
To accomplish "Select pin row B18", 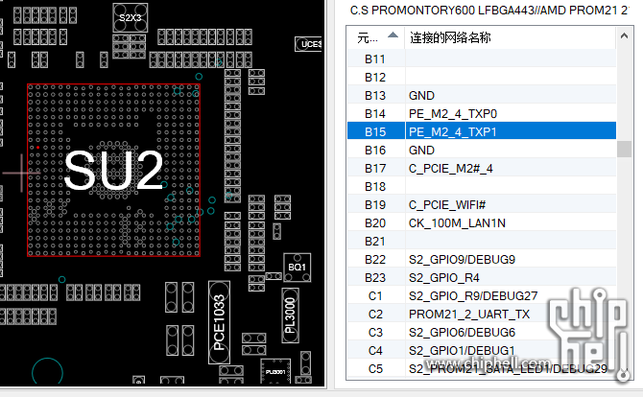I will (482, 186).
